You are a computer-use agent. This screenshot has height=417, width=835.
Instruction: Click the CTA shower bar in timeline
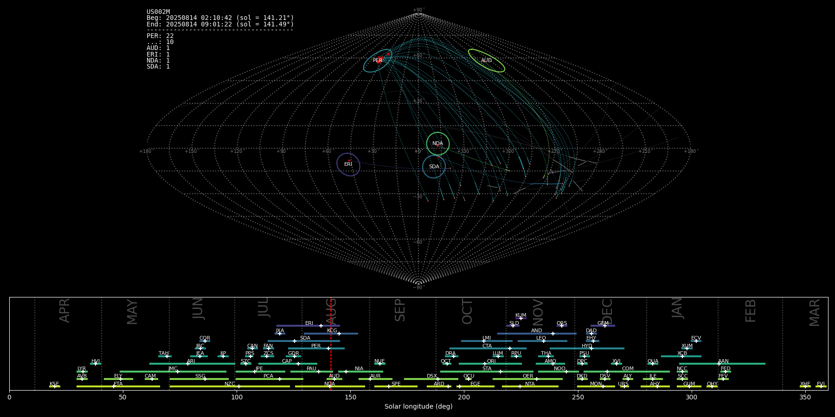click(x=488, y=348)
